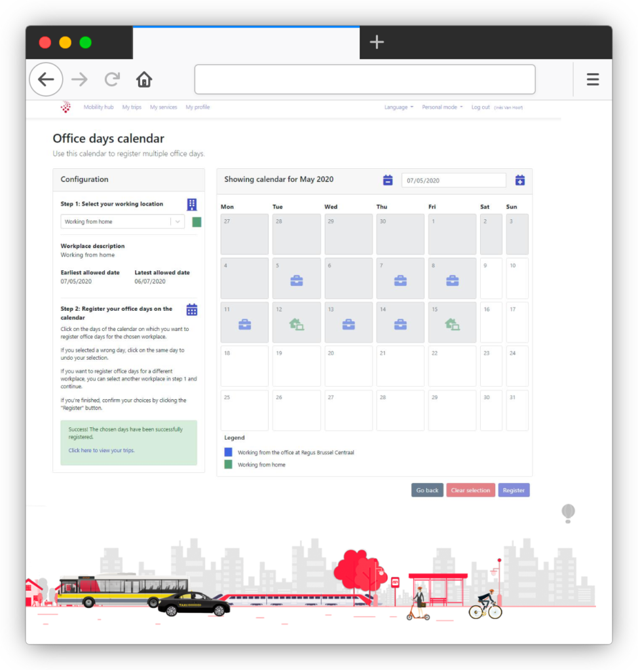Open the My profile menu item

197,107
